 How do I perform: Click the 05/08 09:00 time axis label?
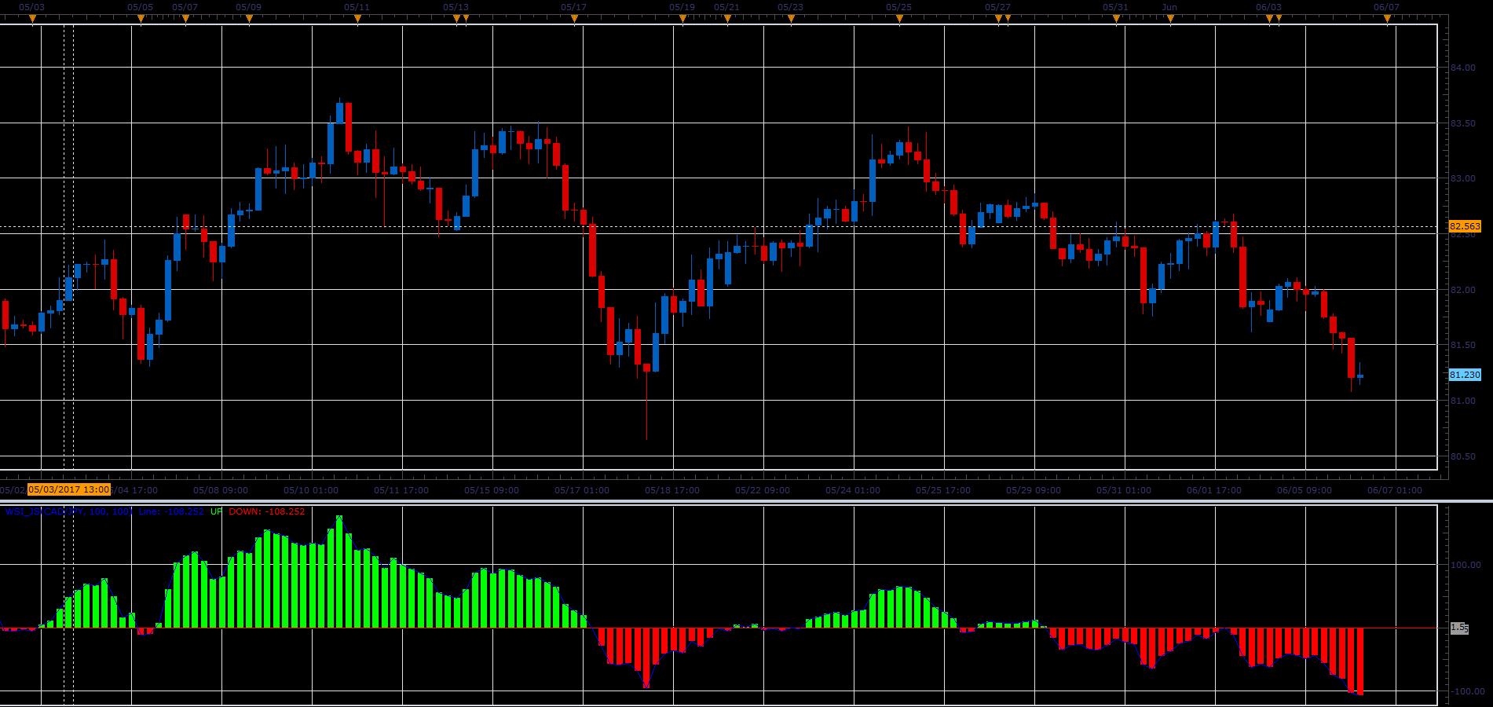(221, 490)
